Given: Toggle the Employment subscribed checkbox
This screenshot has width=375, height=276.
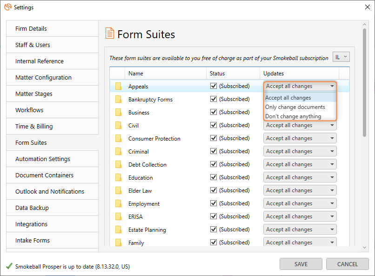Looking at the screenshot, I should 214,203.
